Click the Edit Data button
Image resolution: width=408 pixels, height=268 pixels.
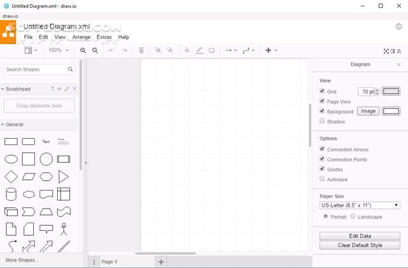[360, 236]
